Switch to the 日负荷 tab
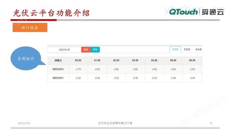230x129 pixels. click(x=175, y=49)
